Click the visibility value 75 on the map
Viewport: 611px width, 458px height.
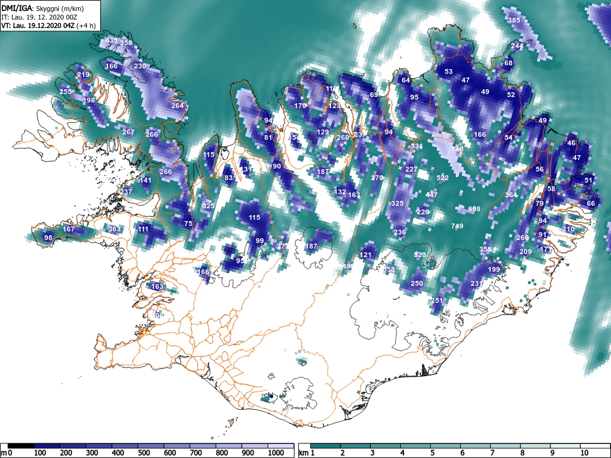click(x=188, y=224)
